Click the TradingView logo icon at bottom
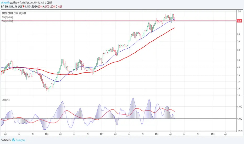The width and height of the screenshot is (244, 144). coord(13,140)
